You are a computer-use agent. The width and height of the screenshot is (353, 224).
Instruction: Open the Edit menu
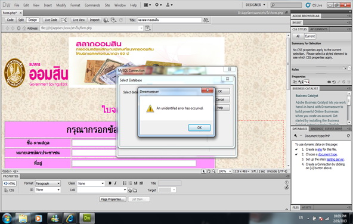[26, 5]
